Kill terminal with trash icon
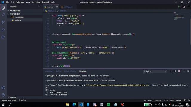 179,71
